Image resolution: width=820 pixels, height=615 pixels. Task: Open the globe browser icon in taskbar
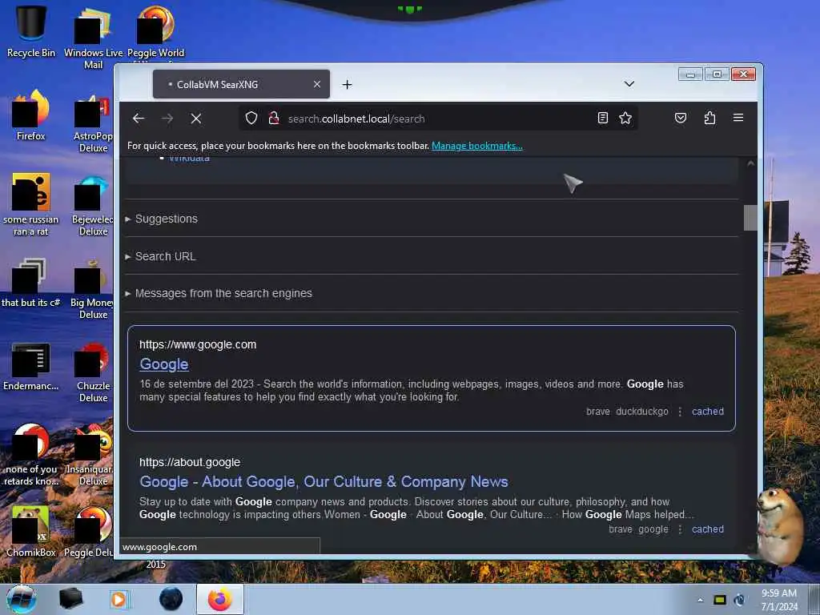coord(171,599)
